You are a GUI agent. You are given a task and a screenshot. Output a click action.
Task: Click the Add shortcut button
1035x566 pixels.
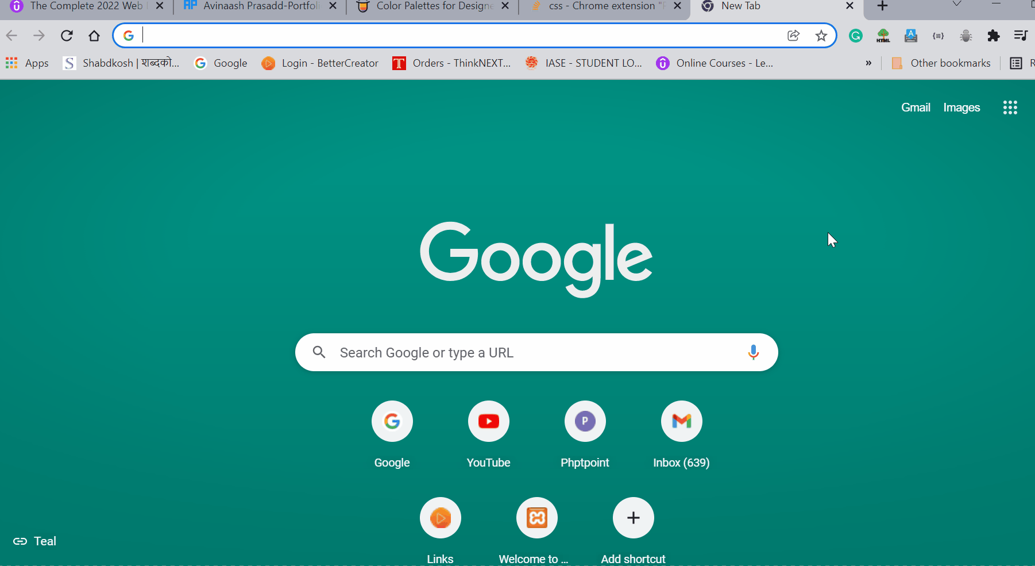click(633, 518)
